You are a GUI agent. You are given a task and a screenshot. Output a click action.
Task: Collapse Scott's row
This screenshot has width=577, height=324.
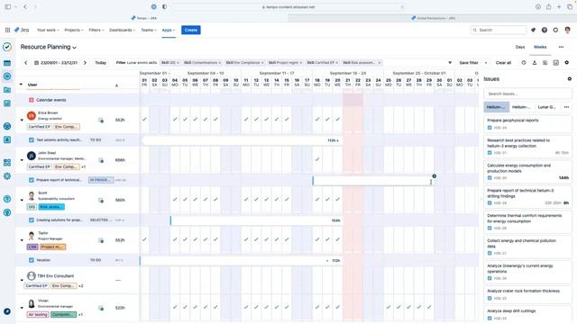pyautogui.click(x=22, y=200)
